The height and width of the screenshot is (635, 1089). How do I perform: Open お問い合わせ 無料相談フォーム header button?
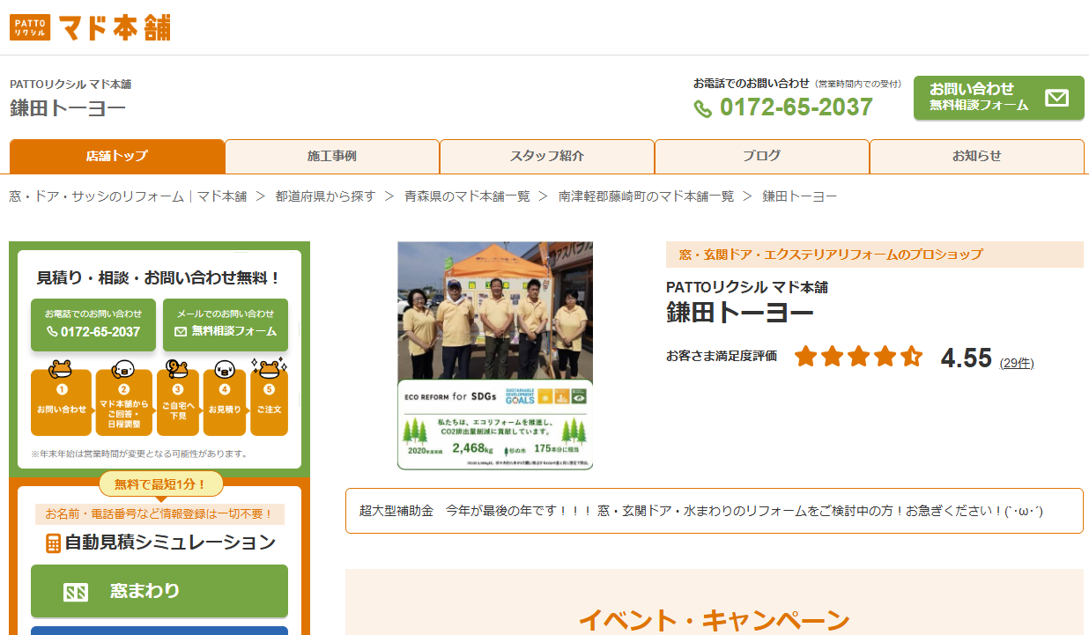click(999, 98)
